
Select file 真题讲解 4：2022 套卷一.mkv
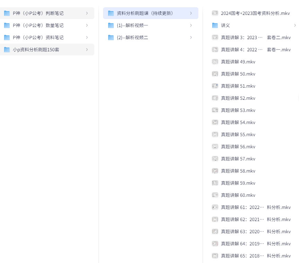(x=256, y=50)
